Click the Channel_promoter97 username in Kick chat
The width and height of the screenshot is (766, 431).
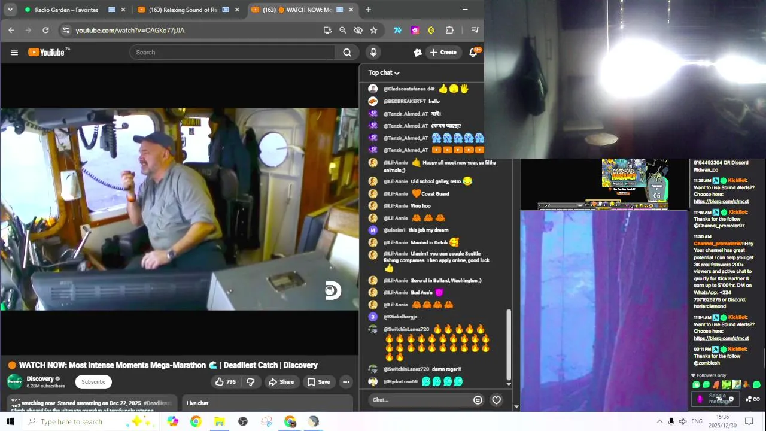click(x=718, y=244)
